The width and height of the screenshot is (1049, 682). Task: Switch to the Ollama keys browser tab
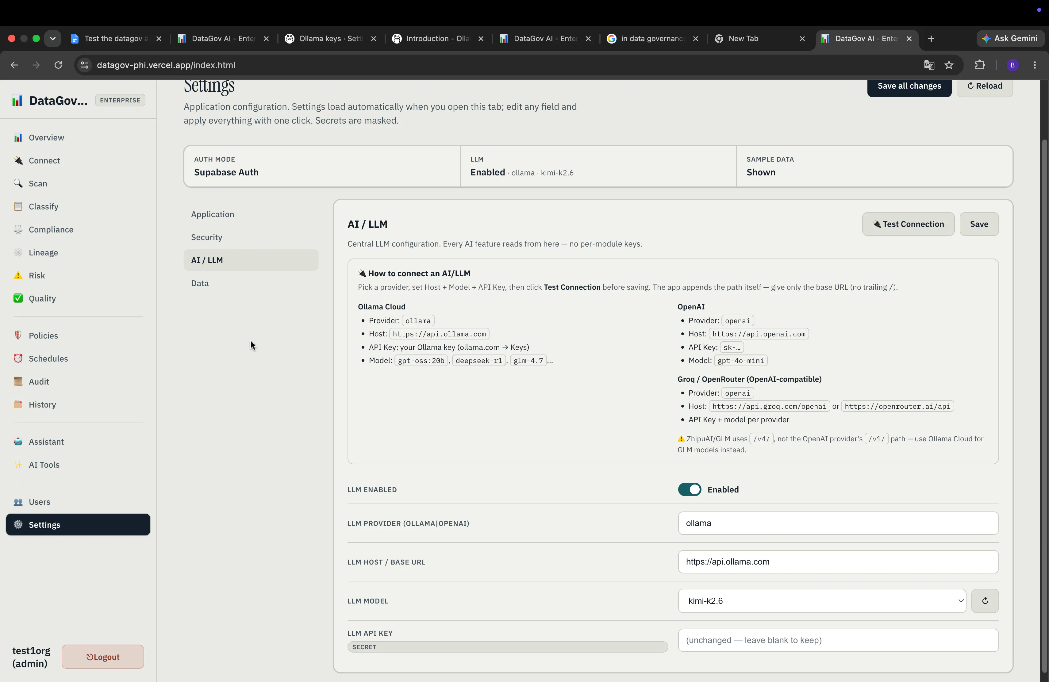pyautogui.click(x=331, y=39)
